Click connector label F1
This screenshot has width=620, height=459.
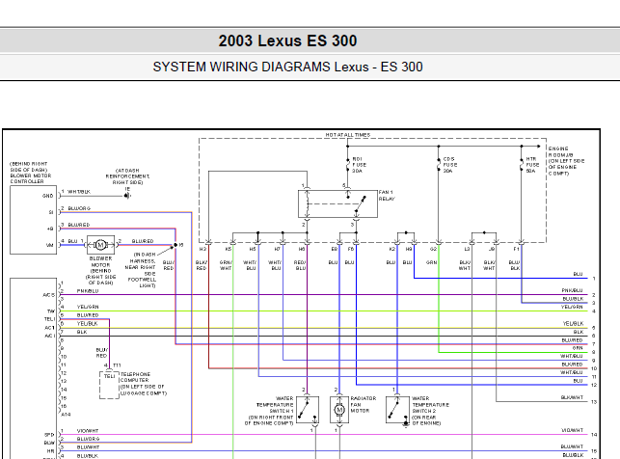(x=516, y=249)
